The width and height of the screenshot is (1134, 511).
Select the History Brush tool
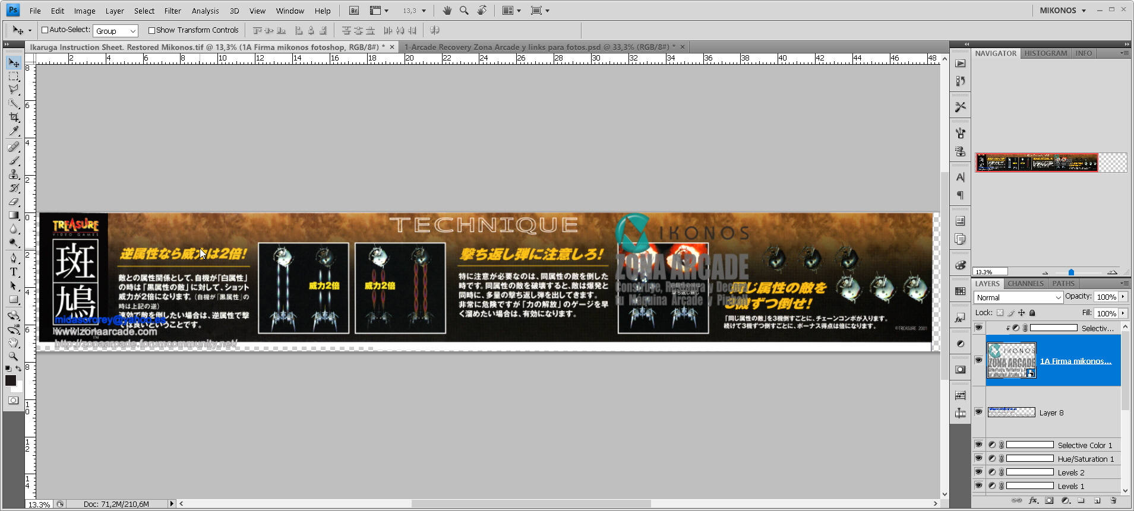pos(14,188)
